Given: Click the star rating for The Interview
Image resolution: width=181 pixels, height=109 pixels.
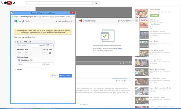Looking at the screenshot, I should point(153,12).
